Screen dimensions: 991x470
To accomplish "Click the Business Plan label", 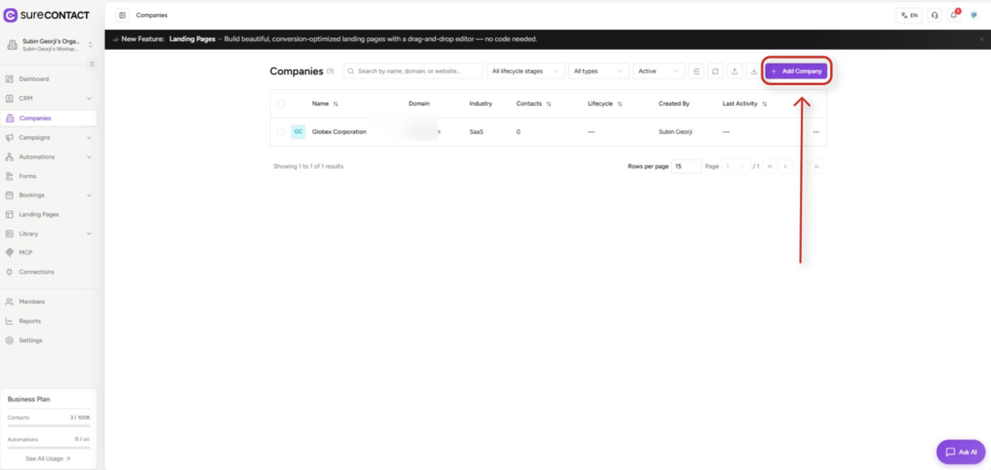I will (29, 399).
